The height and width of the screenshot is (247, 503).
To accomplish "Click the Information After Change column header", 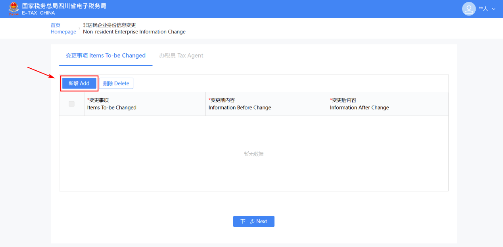I will tap(359, 104).
